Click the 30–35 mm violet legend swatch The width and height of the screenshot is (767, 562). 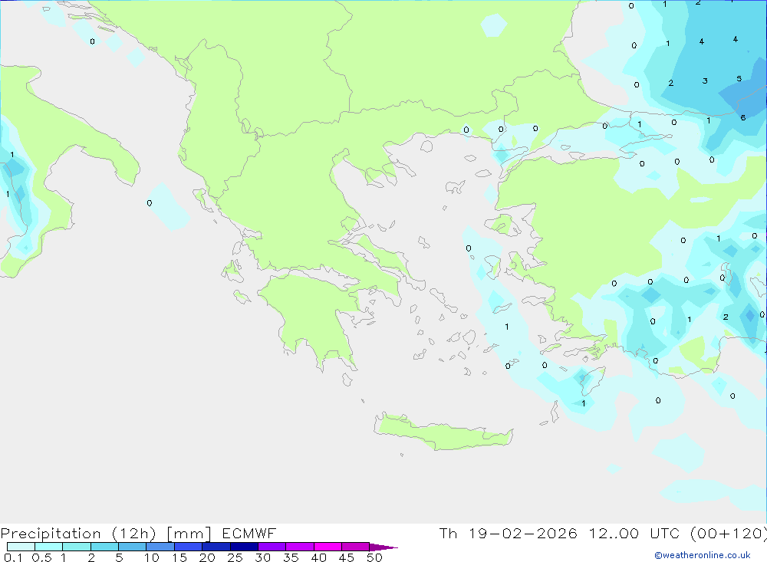click(x=272, y=547)
